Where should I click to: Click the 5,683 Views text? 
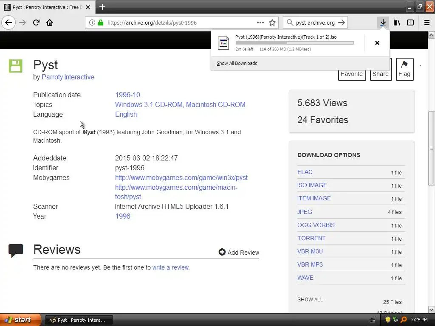[x=322, y=103]
